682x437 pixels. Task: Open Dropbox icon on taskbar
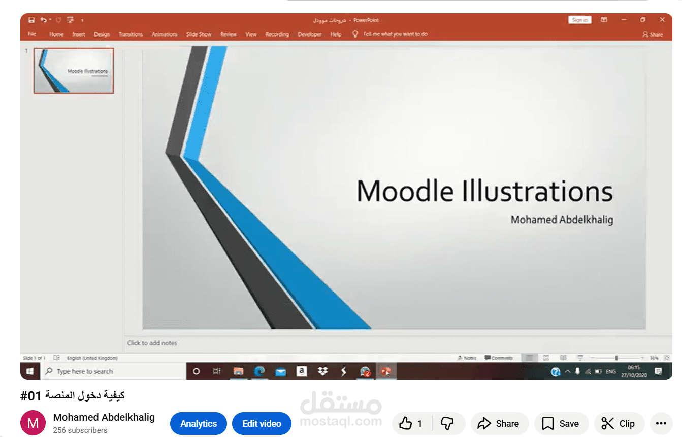click(x=322, y=371)
